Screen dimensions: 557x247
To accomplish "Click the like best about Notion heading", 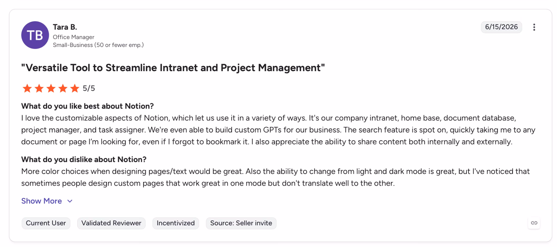I will (88, 106).
